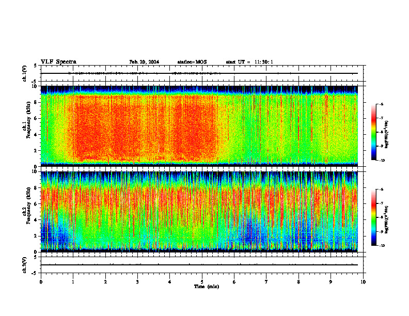
Task: Click ch.1 spectrogram frequency tick '4'
Action: click(x=36, y=135)
